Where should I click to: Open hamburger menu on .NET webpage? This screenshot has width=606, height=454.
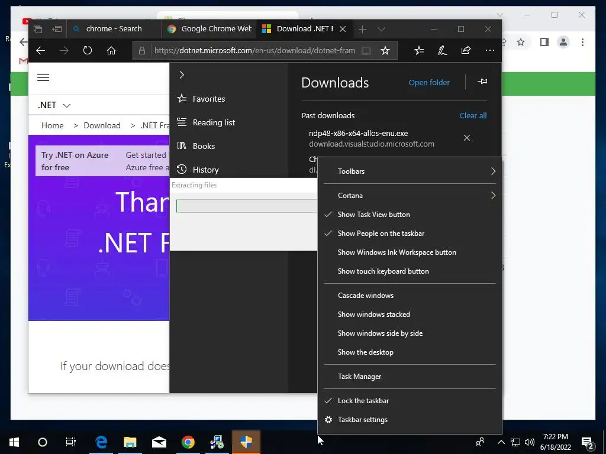pos(43,77)
